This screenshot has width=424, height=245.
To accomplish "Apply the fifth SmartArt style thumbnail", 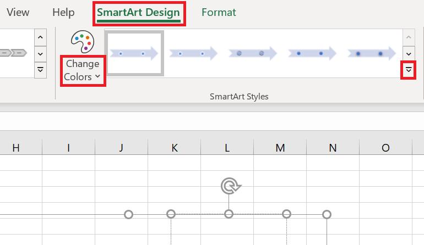I will [372, 53].
